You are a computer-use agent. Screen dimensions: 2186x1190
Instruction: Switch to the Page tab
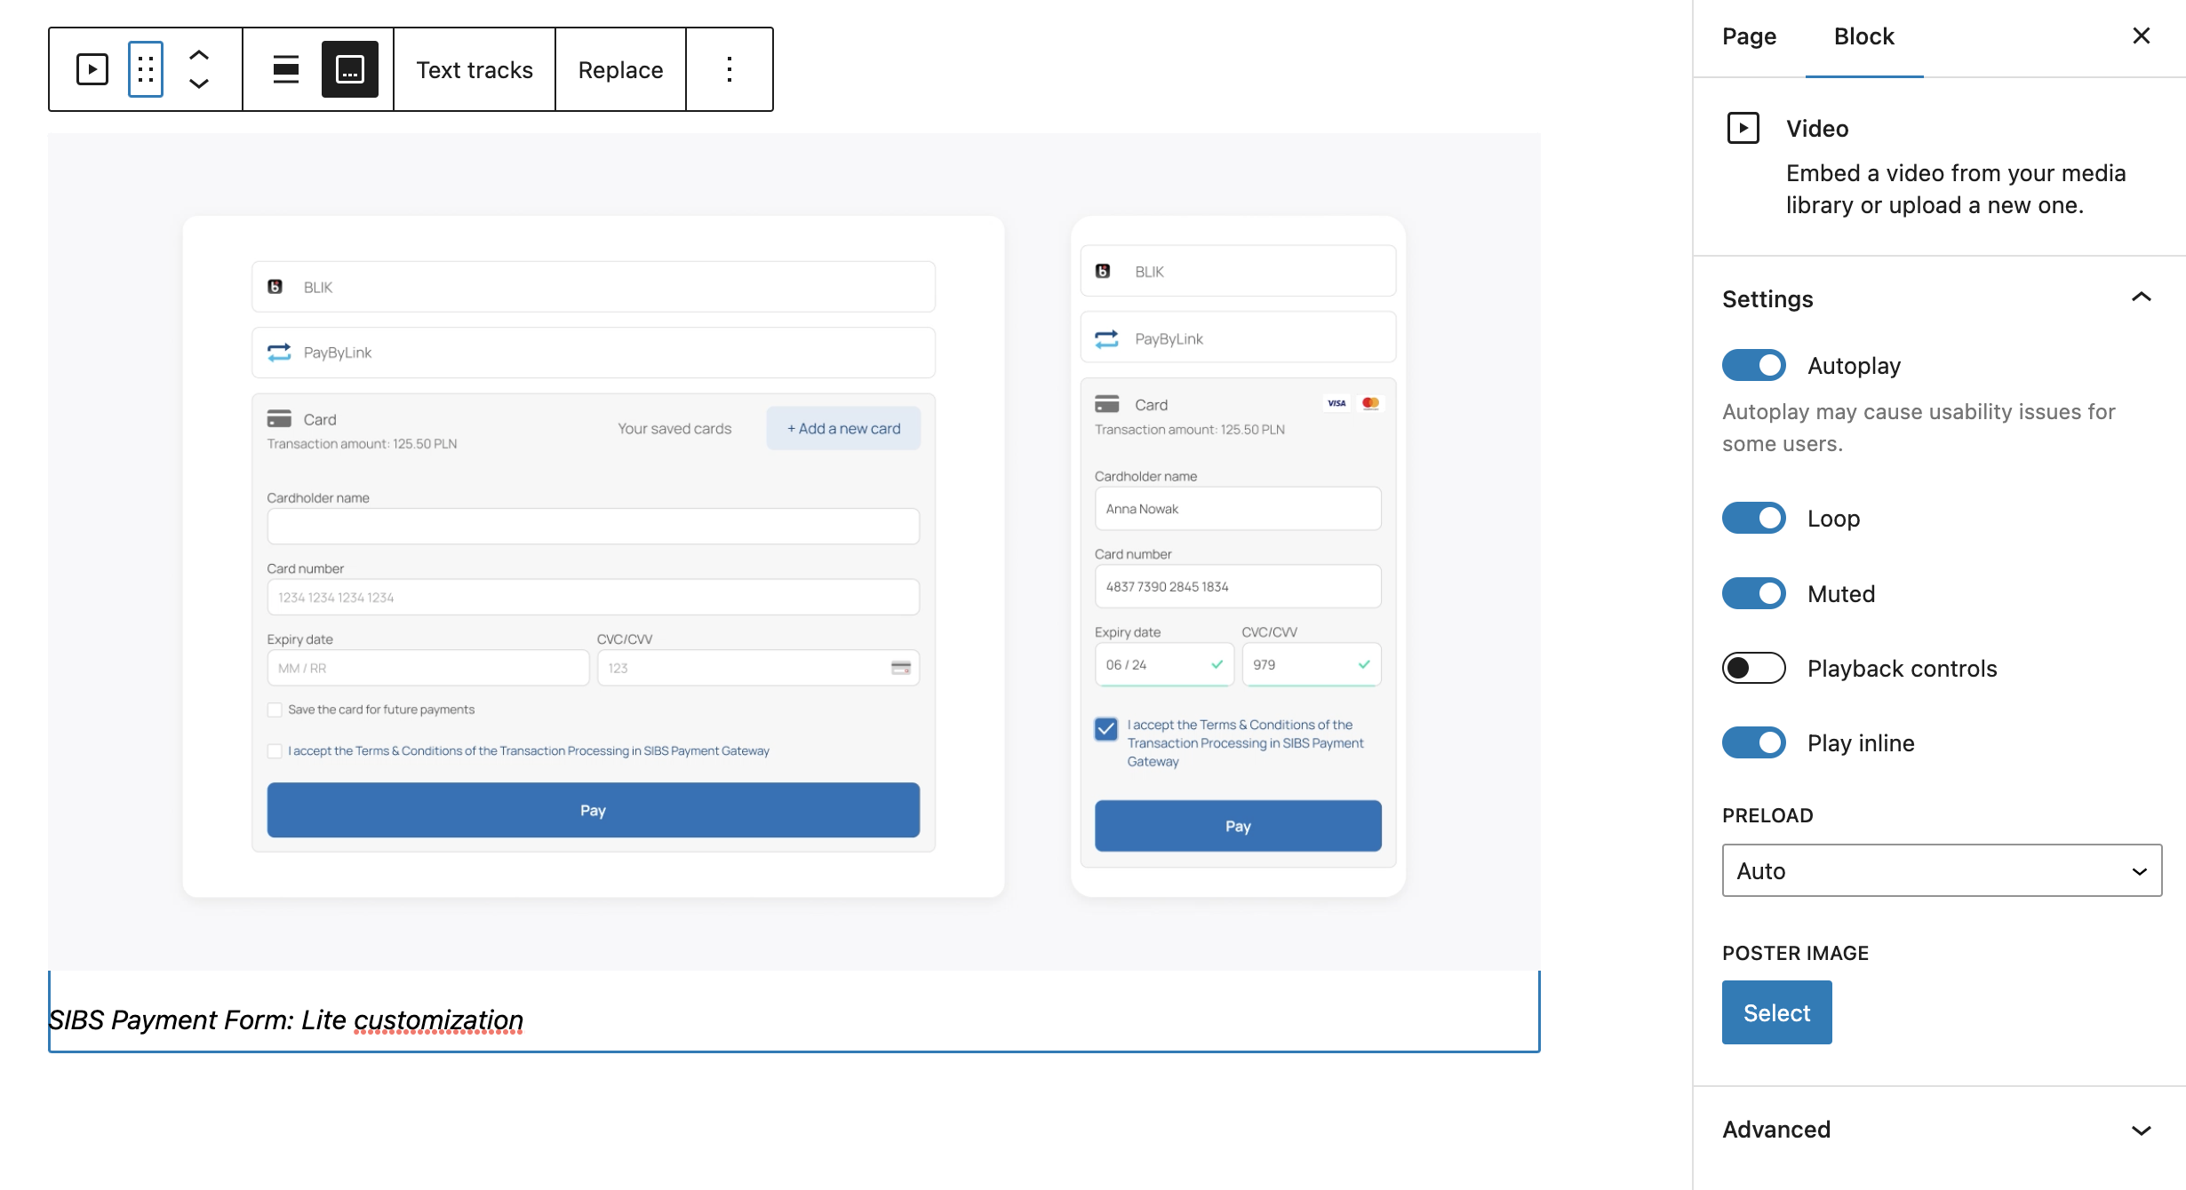coord(1749,36)
